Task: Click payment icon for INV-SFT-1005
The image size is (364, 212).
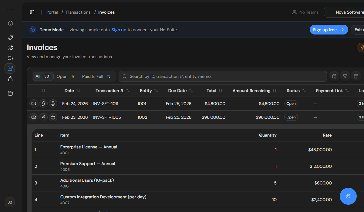Action: (x=34, y=117)
